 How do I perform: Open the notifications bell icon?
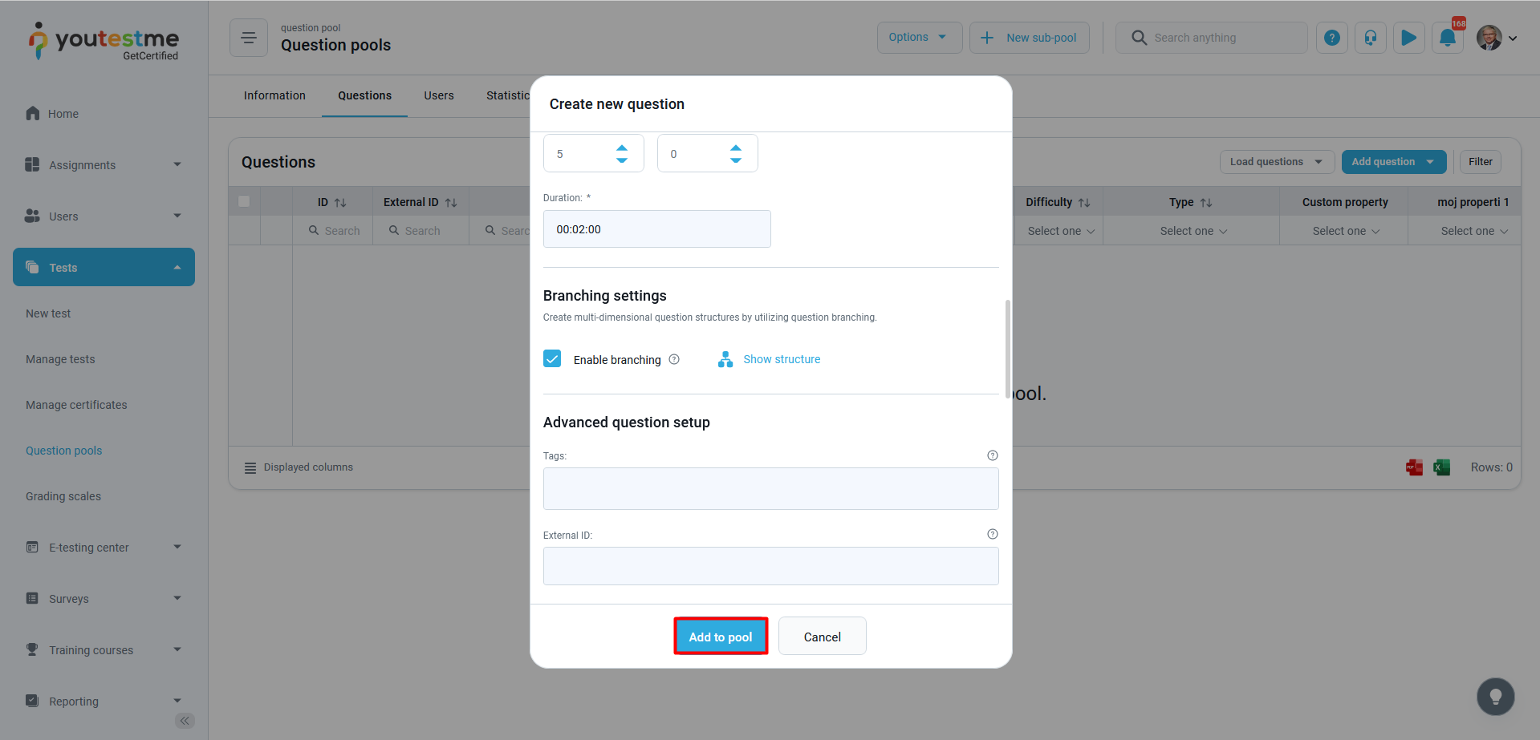tap(1447, 38)
